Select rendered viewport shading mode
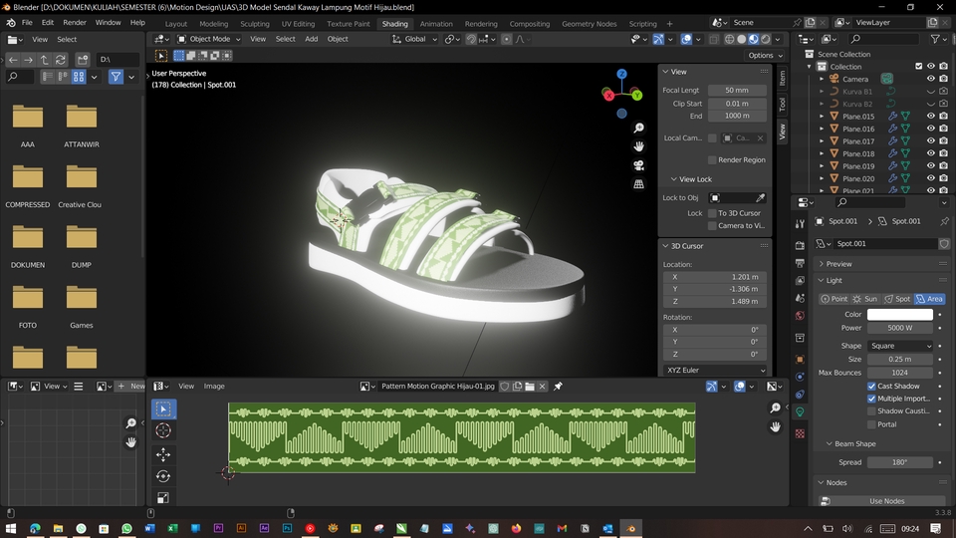The image size is (956, 538). click(x=766, y=39)
